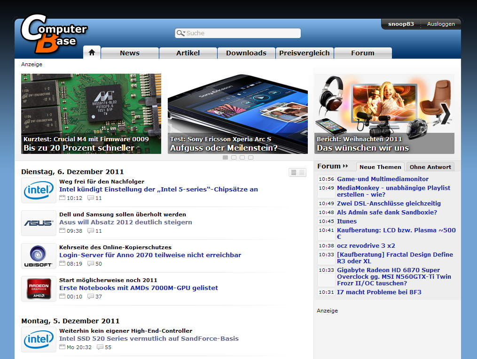Select first carousel page dot
Image resolution: width=477 pixels, height=359 pixels.
pyautogui.click(x=226, y=157)
